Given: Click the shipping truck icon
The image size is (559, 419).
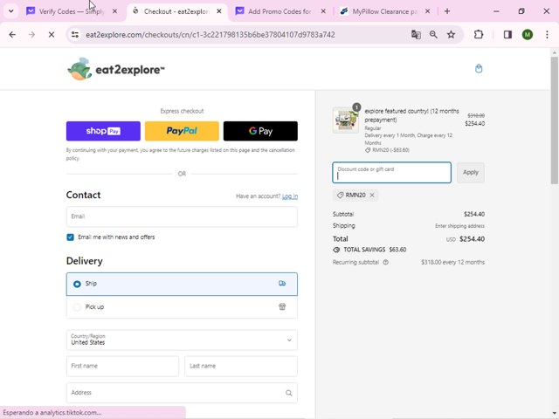Looking at the screenshot, I should pos(282,284).
